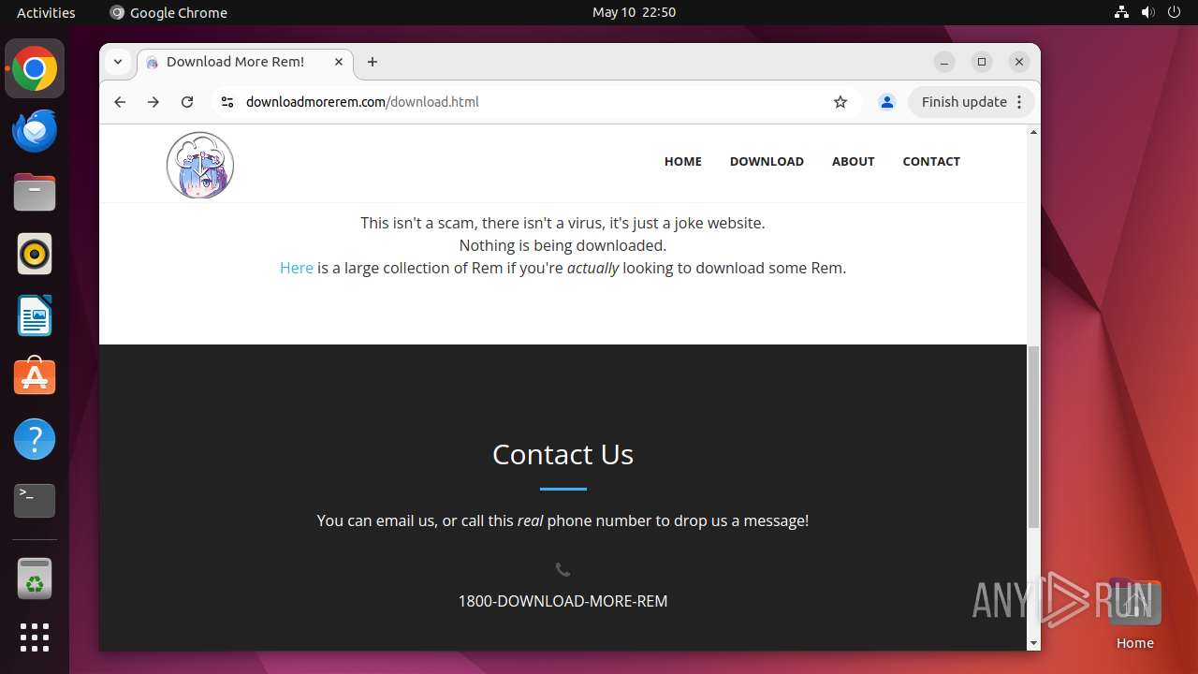Open new tab with plus button

[x=373, y=62]
